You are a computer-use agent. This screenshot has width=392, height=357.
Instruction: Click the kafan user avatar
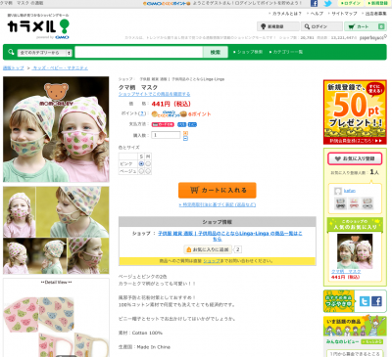(x=338, y=191)
